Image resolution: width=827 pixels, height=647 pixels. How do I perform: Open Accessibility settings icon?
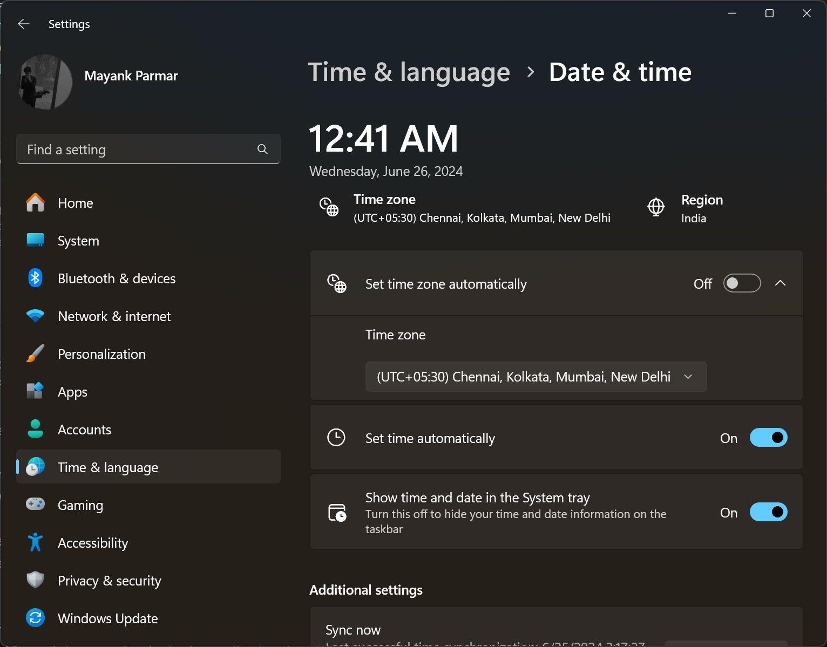pyautogui.click(x=35, y=543)
